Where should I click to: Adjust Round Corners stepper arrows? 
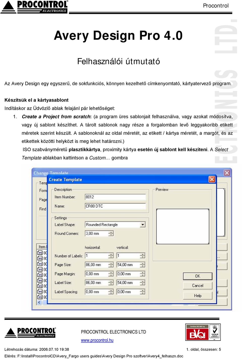pyautogui.click(x=111, y=234)
